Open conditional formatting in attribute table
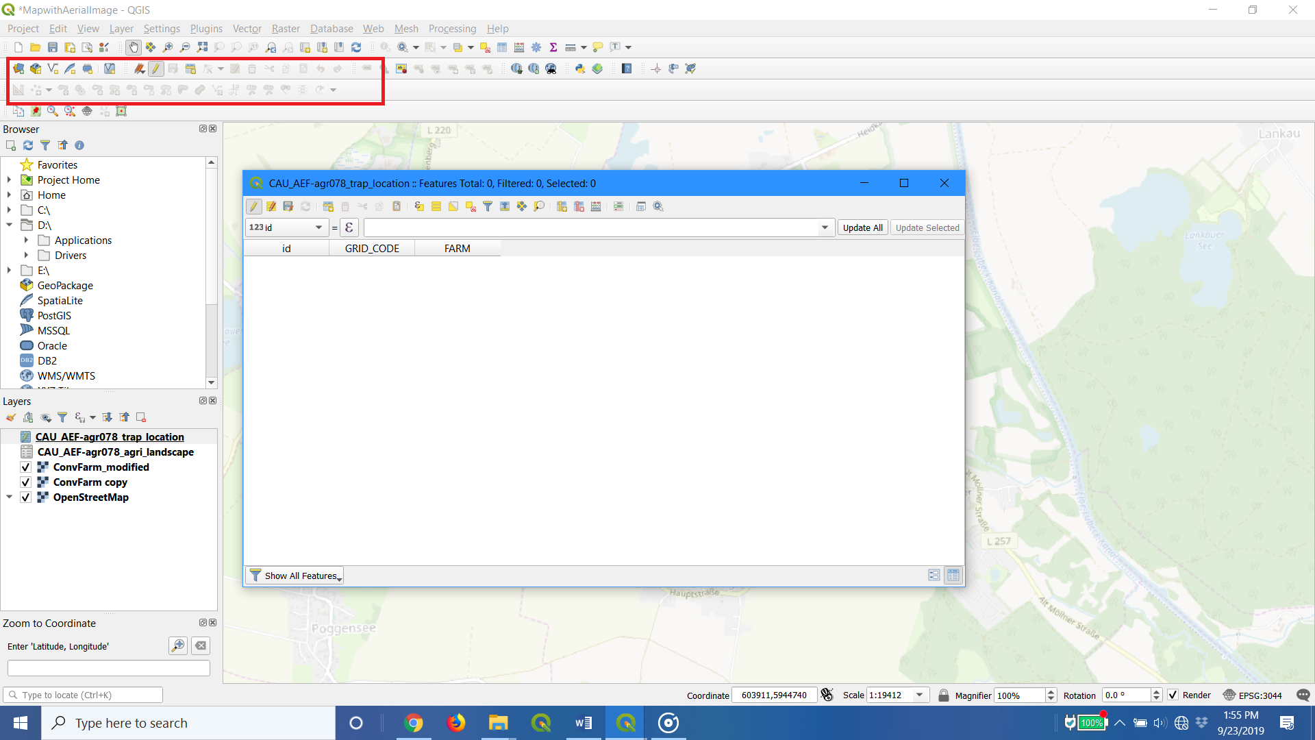 click(618, 206)
